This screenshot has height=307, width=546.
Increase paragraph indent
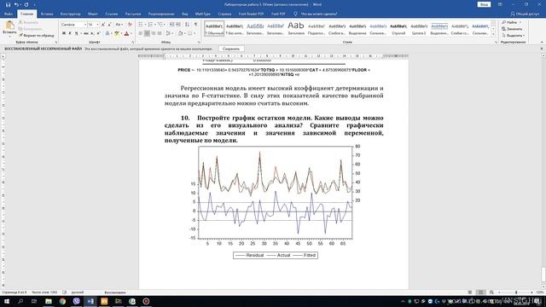point(178,25)
